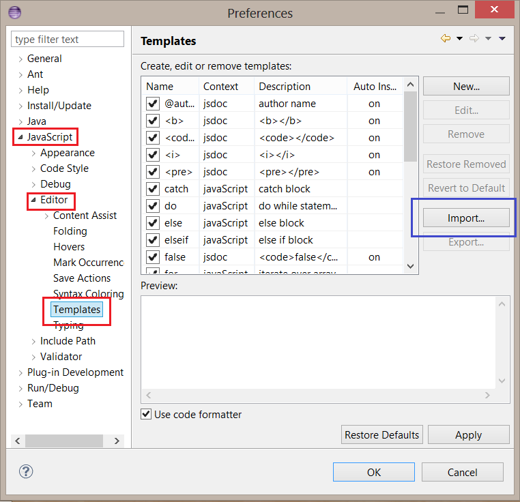Image resolution: width=520 pixels, height=502 pixels.
Task: Expand the Appearance subtree
Action: (x=33, y=153)
